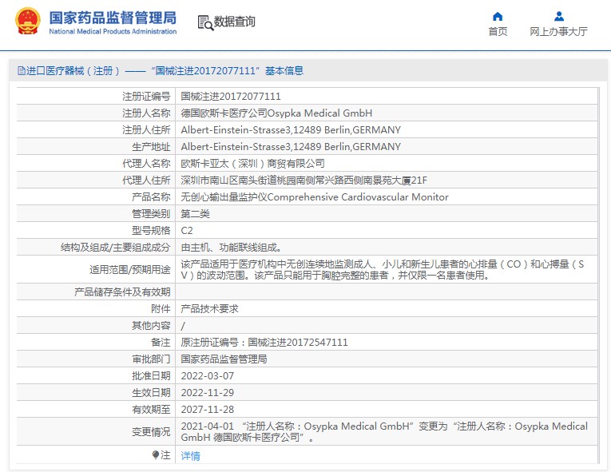The width and height of the screenshot is (611, 472).
Task: Click the lightbulb icon beside 注
Action: click(156, 455)
